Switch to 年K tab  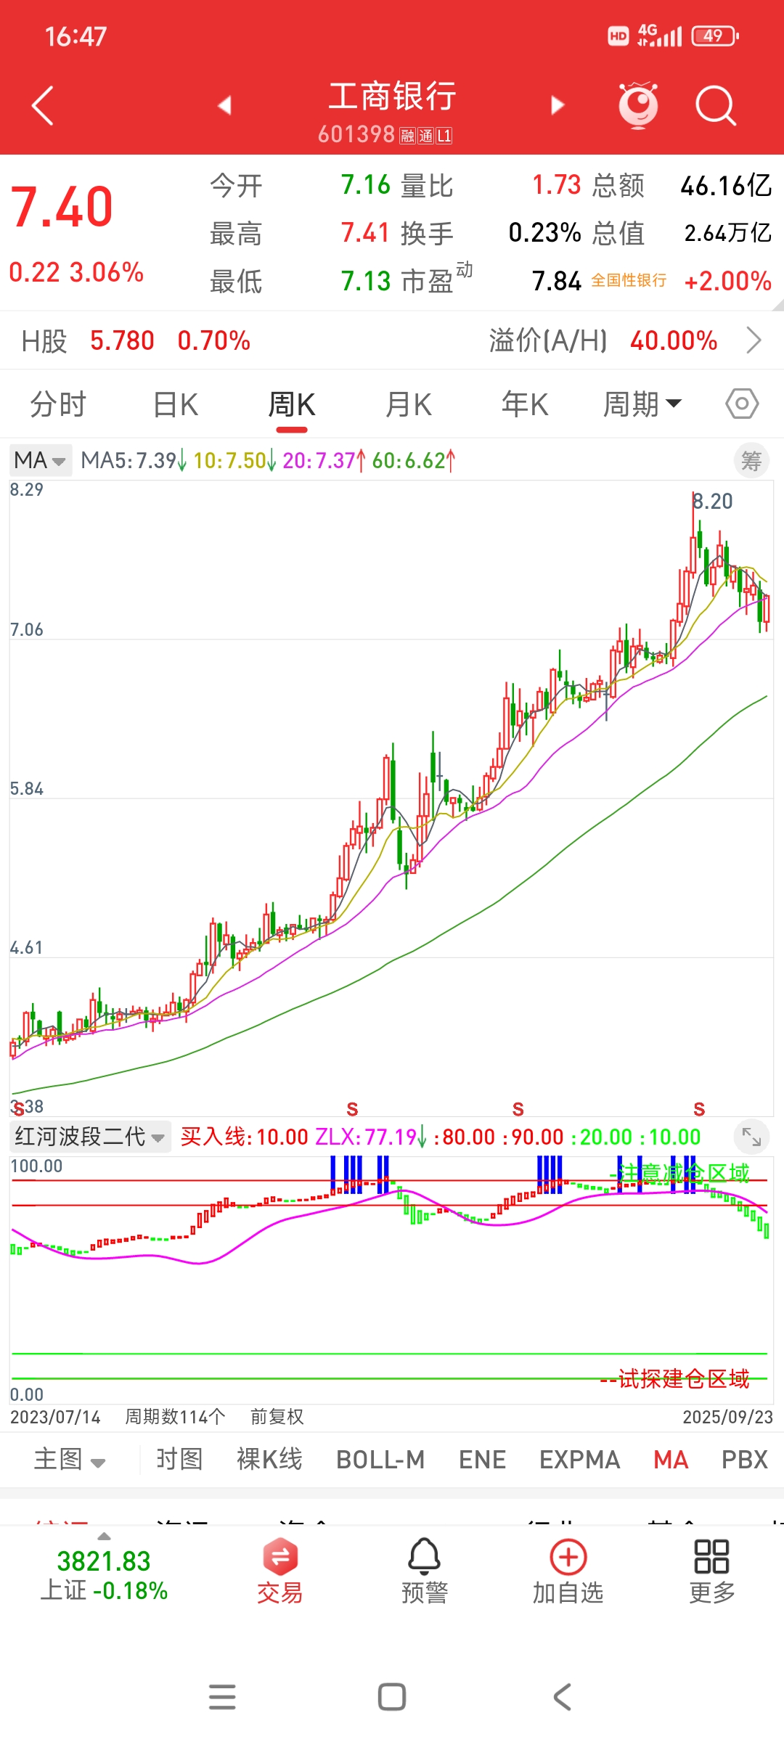coord(525,404)
